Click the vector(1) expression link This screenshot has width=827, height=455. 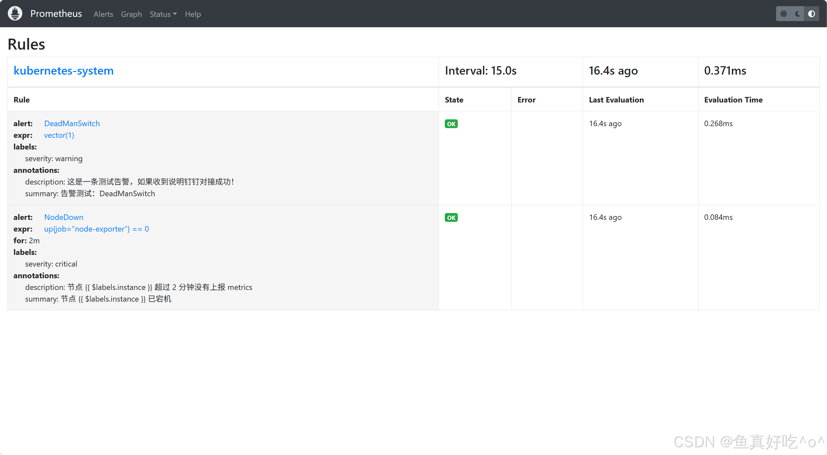tap(59, 135)
